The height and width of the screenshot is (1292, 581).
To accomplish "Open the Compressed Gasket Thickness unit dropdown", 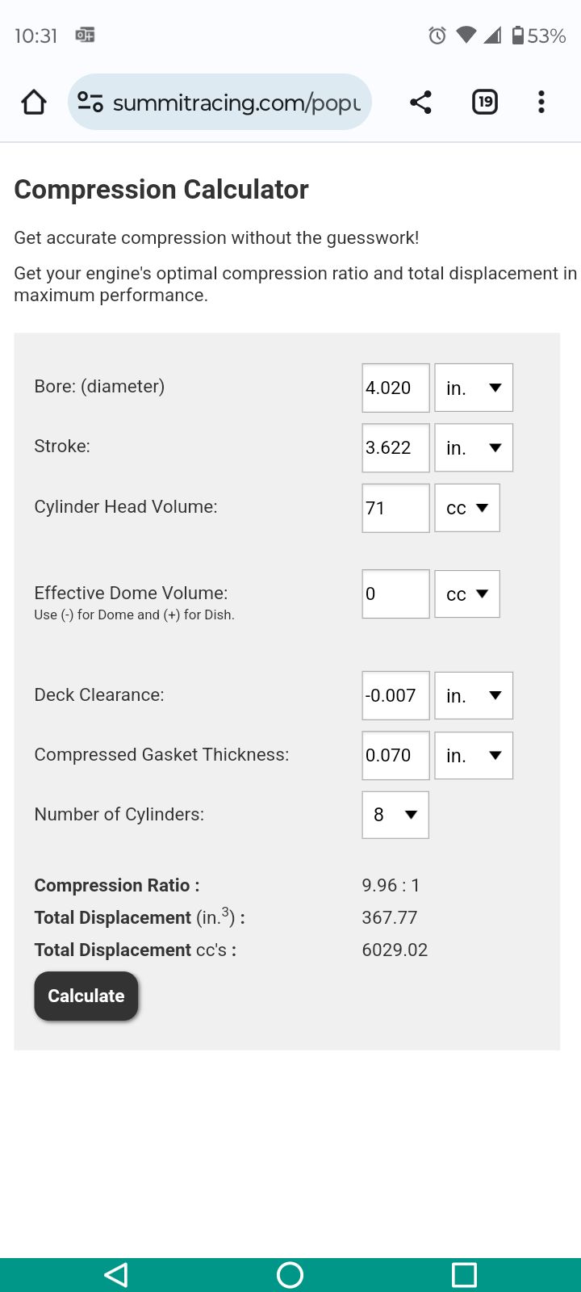I will tap(474, 756).
